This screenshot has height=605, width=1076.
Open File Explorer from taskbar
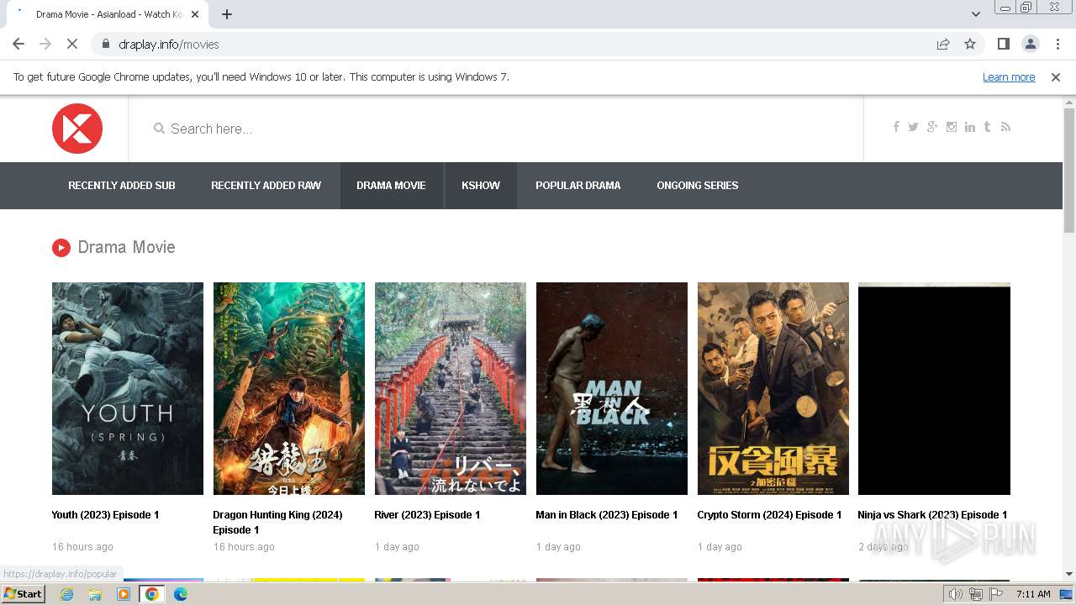pos(95,594)
